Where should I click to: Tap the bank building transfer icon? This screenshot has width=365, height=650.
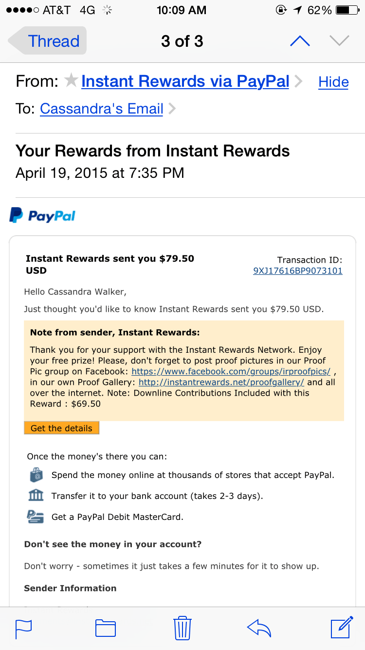point(36,496)
